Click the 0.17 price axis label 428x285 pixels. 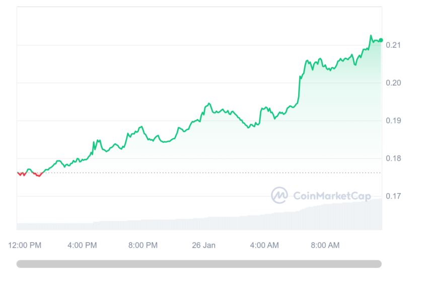(x=393, y=196)
